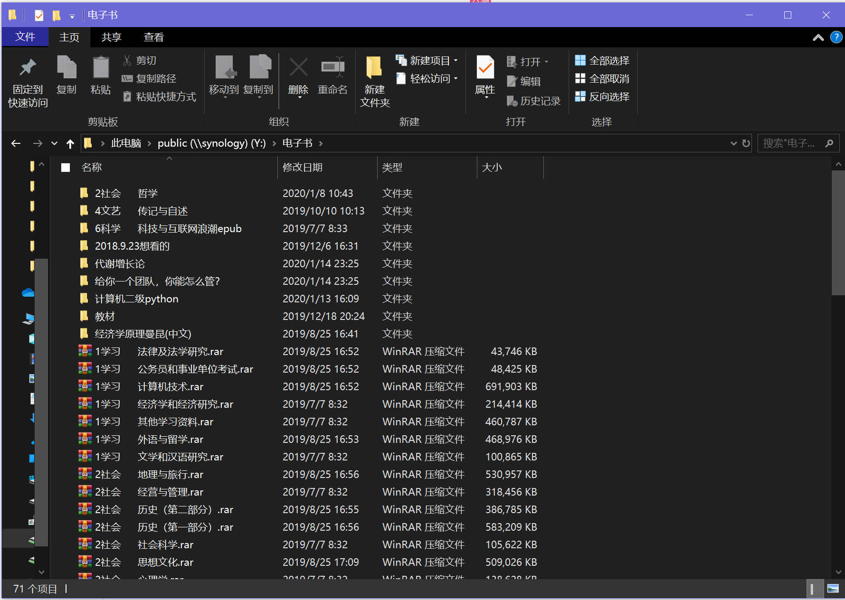Click the Paste ribbon icon
The width and height of the screenshot is (845, 600).
coord(101,67)
